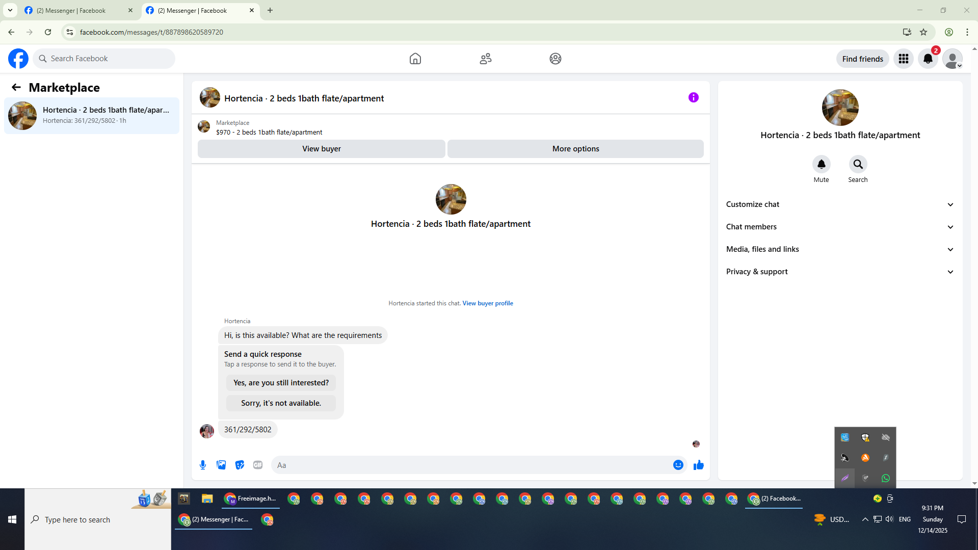The height and width of the screenshot is (550, 978).
Task: Toggle system tray hidden icons chevron
Action: (865, 519)
